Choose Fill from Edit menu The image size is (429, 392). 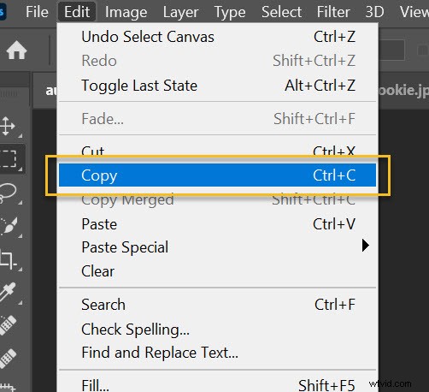click(x=218, y=384)
